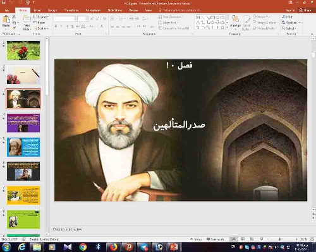Screen dimensions: 316x252
Task: Click Increase Font Size icon
Action: [92, 19]
